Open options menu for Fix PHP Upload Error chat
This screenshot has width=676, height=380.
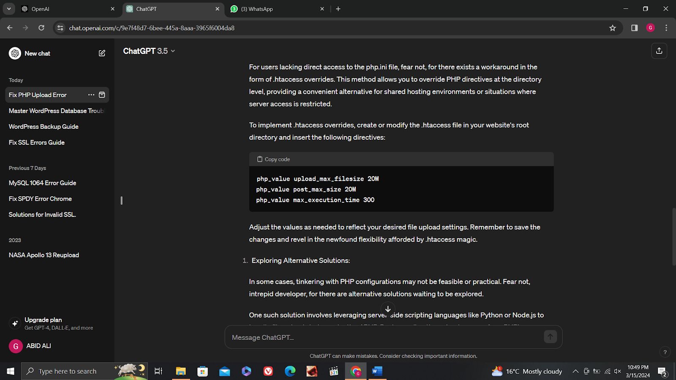91,95
